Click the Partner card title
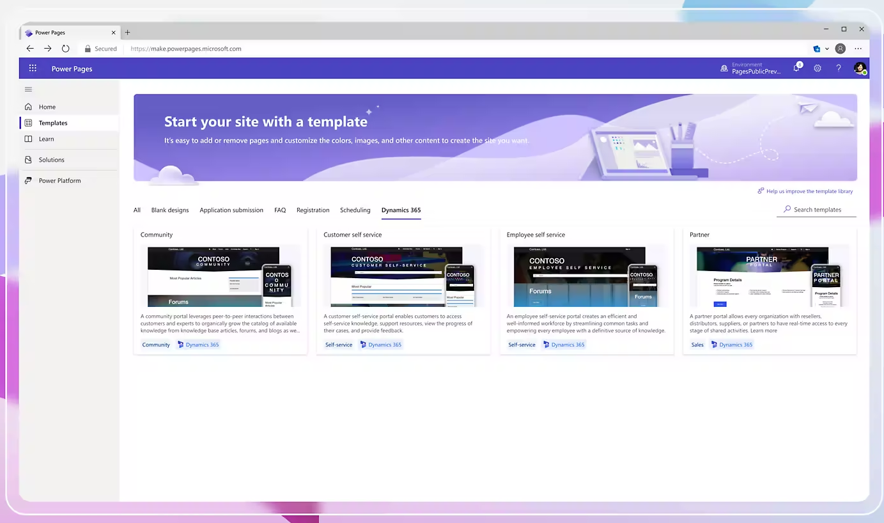 coord(700,235)
